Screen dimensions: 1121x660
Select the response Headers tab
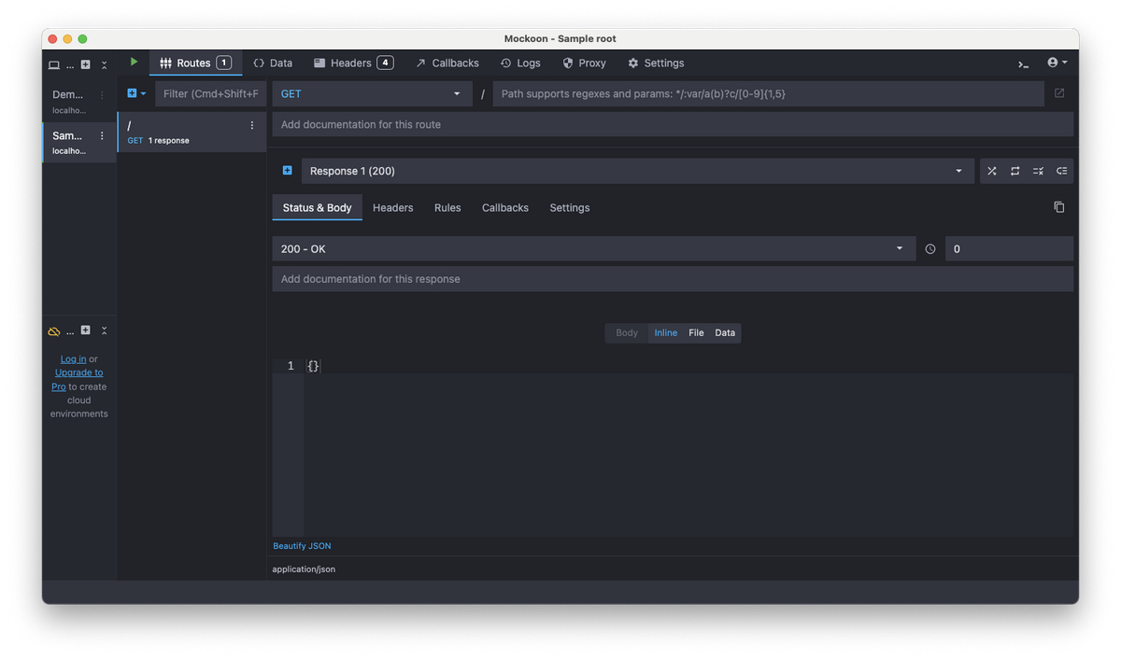point(392,207)
